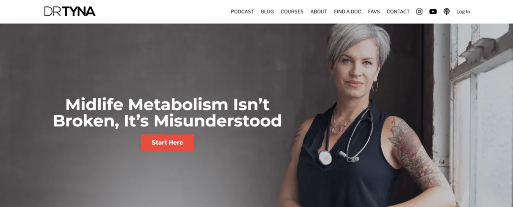Image resolution: width=513 pixels, height=207 pixels.
Task: Open the ABOUT page
Action: [x=319, y=12]
